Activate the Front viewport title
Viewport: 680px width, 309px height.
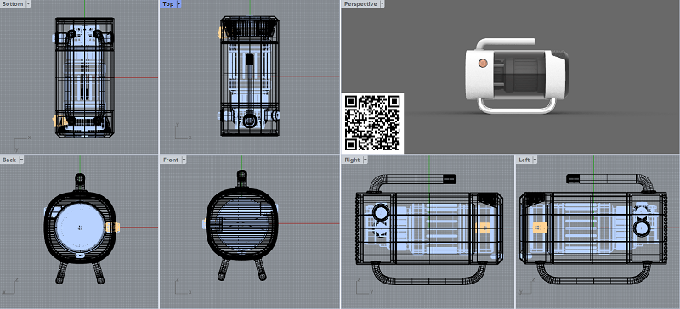171,160
